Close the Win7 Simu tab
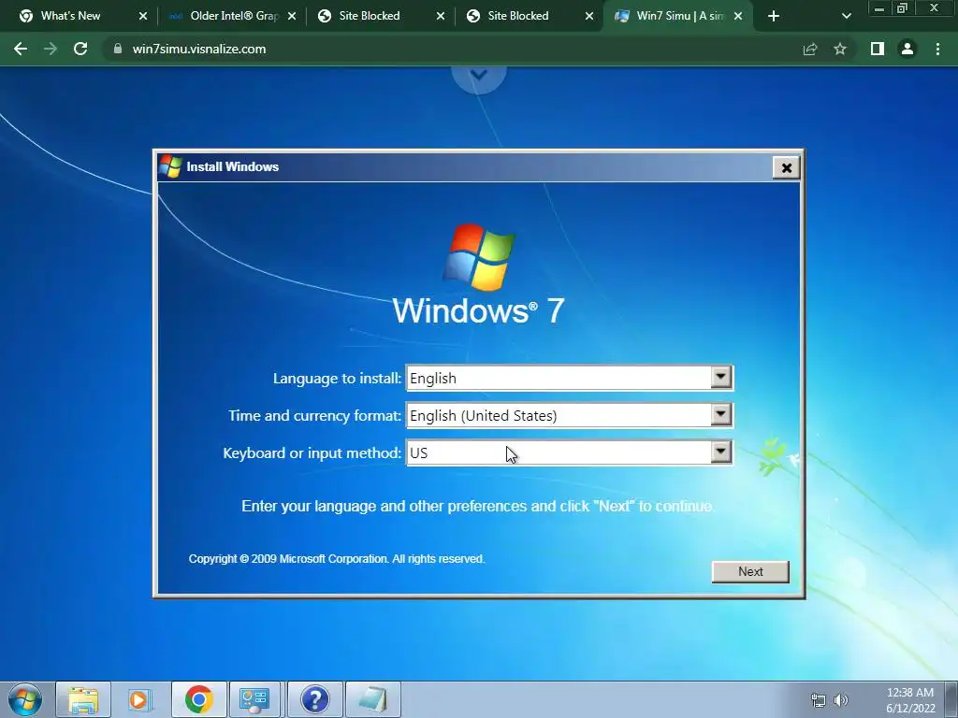 click(738, 16)
